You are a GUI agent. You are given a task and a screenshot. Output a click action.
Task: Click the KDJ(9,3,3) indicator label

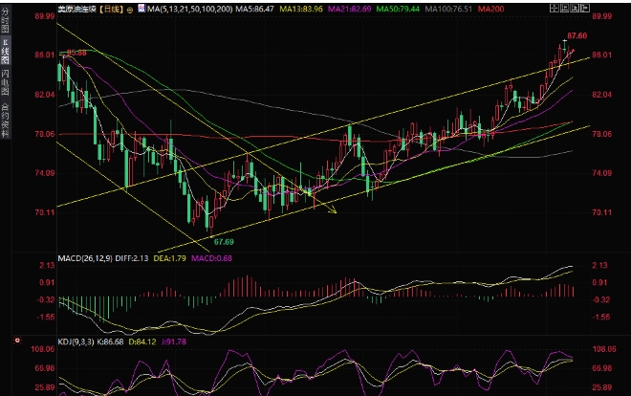pyautogui.click(x=76, y=341)
